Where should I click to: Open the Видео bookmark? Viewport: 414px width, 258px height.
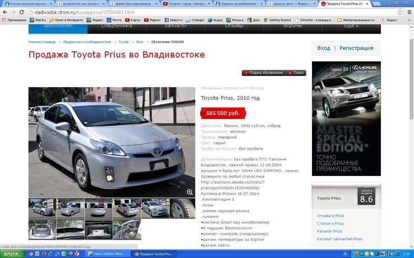[x=215, y=20]
